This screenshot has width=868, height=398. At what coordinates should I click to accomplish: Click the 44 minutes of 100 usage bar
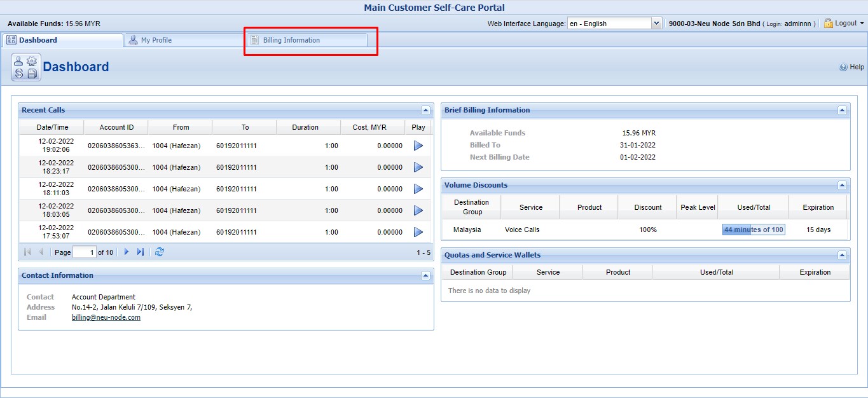(754, 230)
